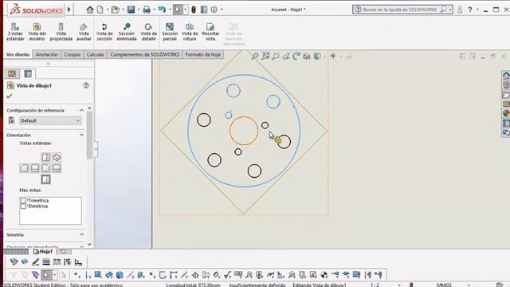The width and height of the screenshot is (510, 287).
Task: Collapse the Orientación section
Action: 81,135
